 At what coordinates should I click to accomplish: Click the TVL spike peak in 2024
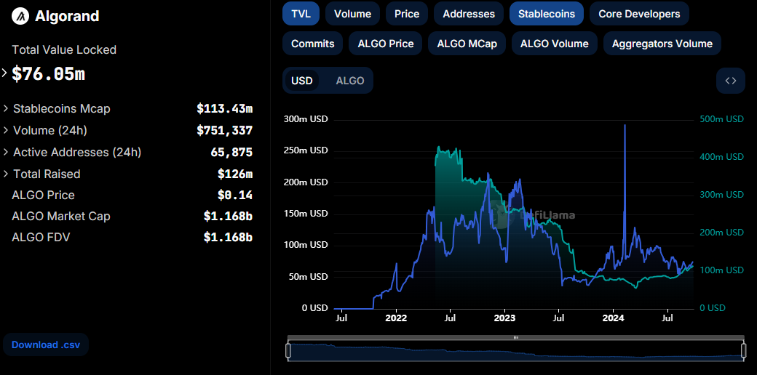point(625,125)
